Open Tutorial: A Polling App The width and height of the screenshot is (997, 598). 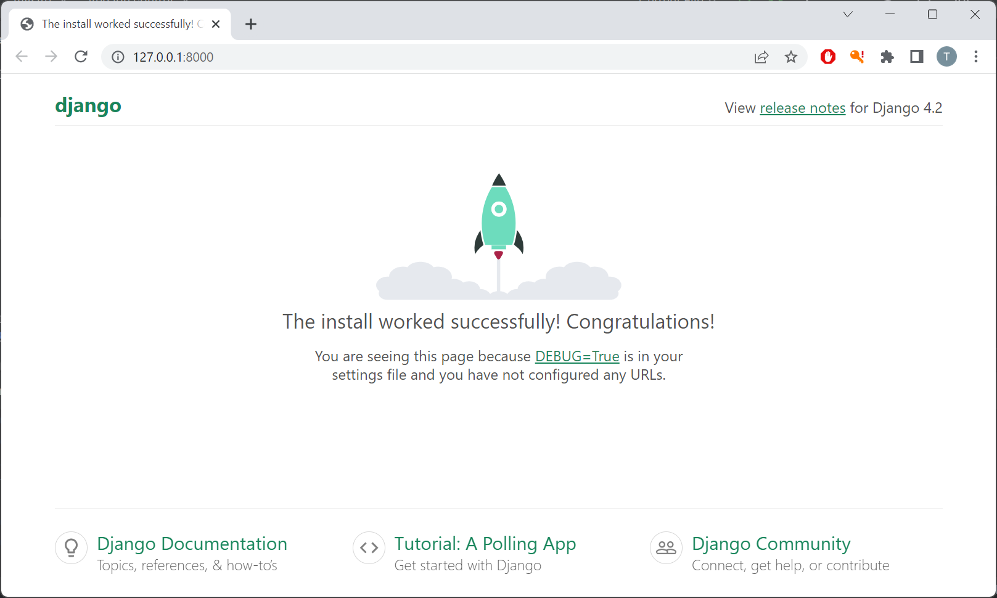[x=485, y=544]
